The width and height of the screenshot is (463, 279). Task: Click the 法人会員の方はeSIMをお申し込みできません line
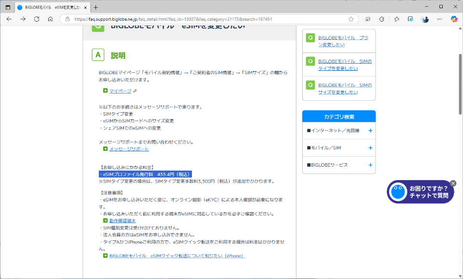tap(148, 235)
